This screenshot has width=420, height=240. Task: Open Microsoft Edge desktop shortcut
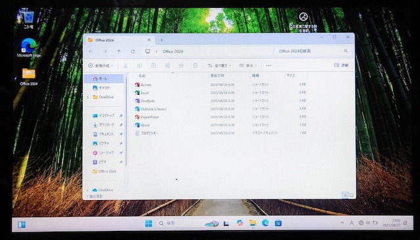click(29, 48)
